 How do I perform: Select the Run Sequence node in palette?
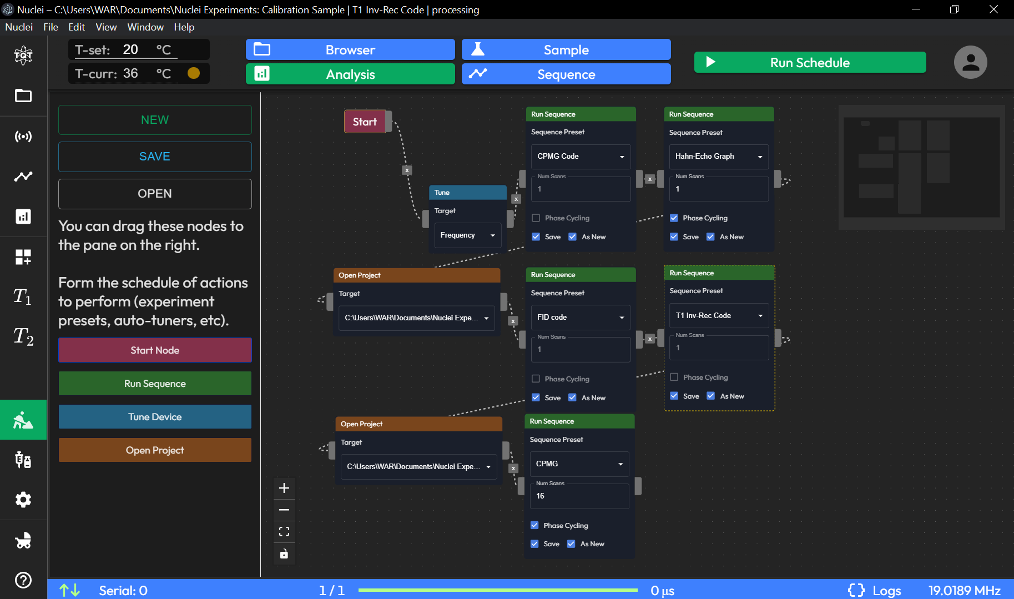click(x=155, y=384)
